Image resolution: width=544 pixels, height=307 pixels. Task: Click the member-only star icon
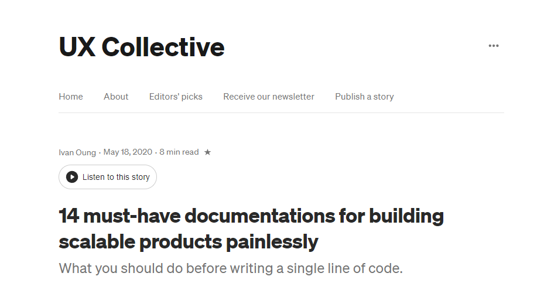pyautogui.click(x=207, y=152)
